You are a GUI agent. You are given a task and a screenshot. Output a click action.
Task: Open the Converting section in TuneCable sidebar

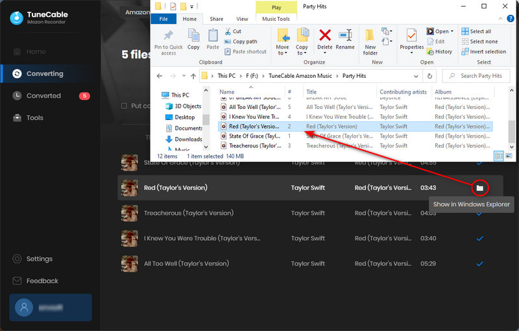pyautogui.click(x=51, y=73)
